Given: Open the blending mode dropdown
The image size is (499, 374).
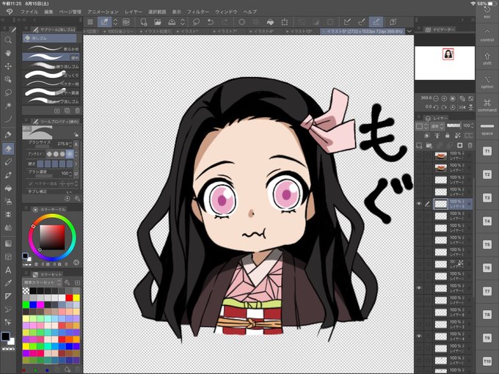Looking at the screenshot, I should 437,126.
